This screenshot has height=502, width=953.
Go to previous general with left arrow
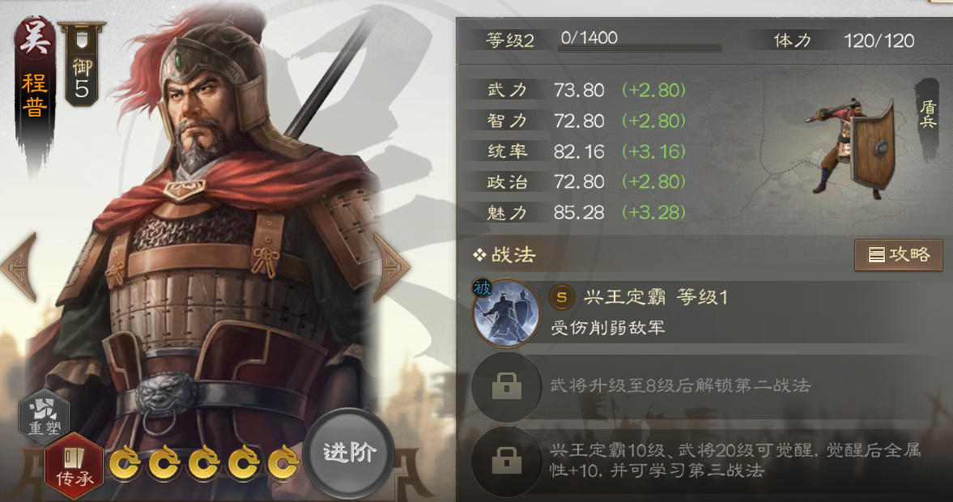tap(19, 267)
